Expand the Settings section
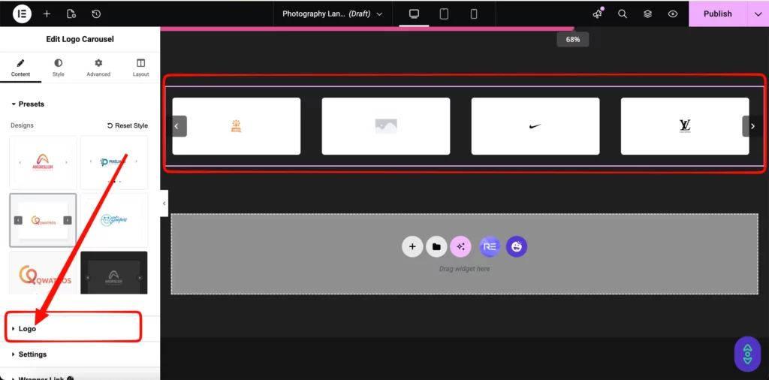Image resolution: width=769 pixels, height=380 pixels. (x=80, y=354)
